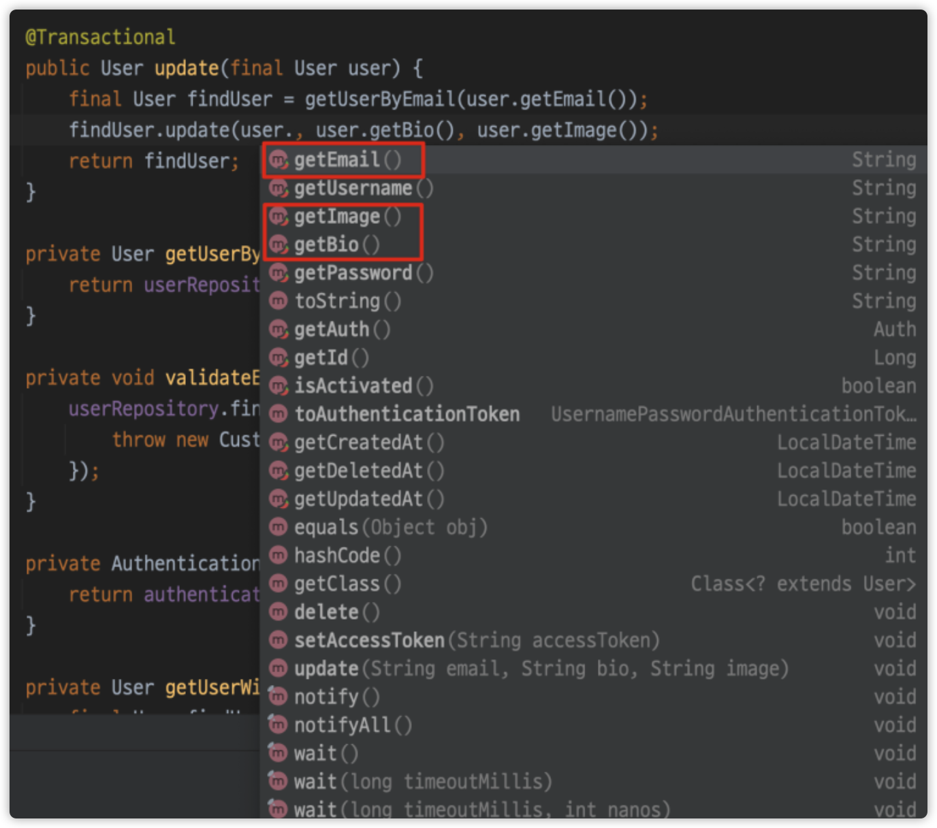Click the findUser variable in the return statement
The height and width of the screenshot is (828, 937).
[189, 161]
